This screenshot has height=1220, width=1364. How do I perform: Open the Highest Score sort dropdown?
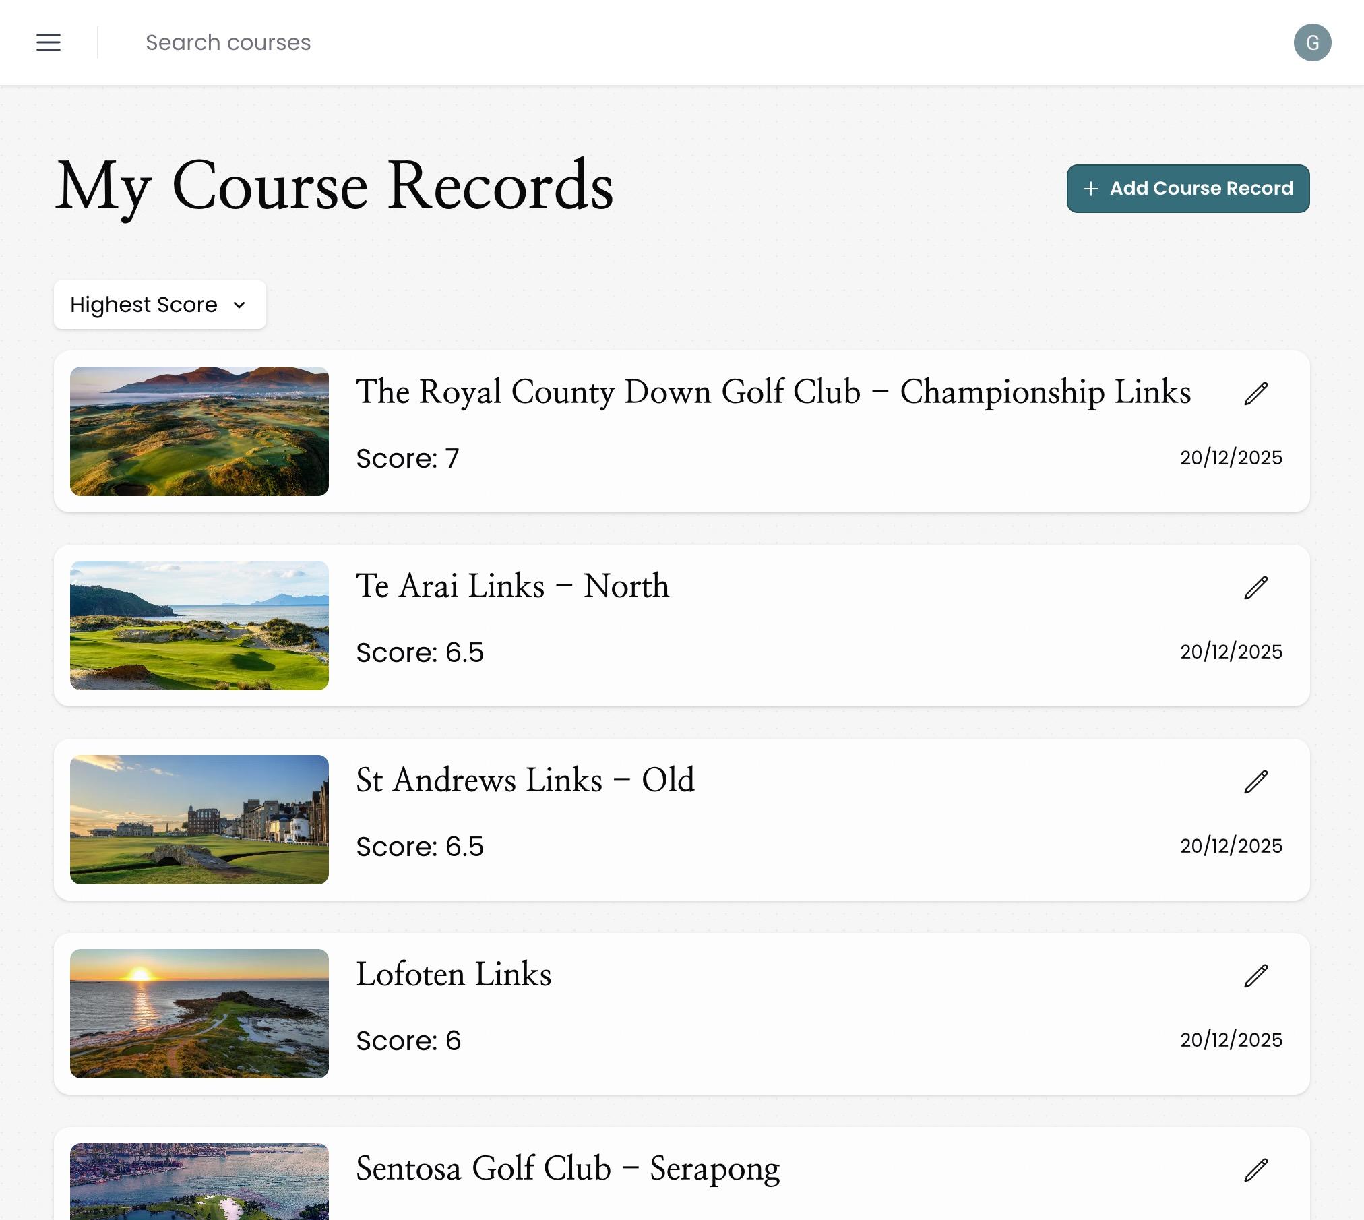(159, 305)
